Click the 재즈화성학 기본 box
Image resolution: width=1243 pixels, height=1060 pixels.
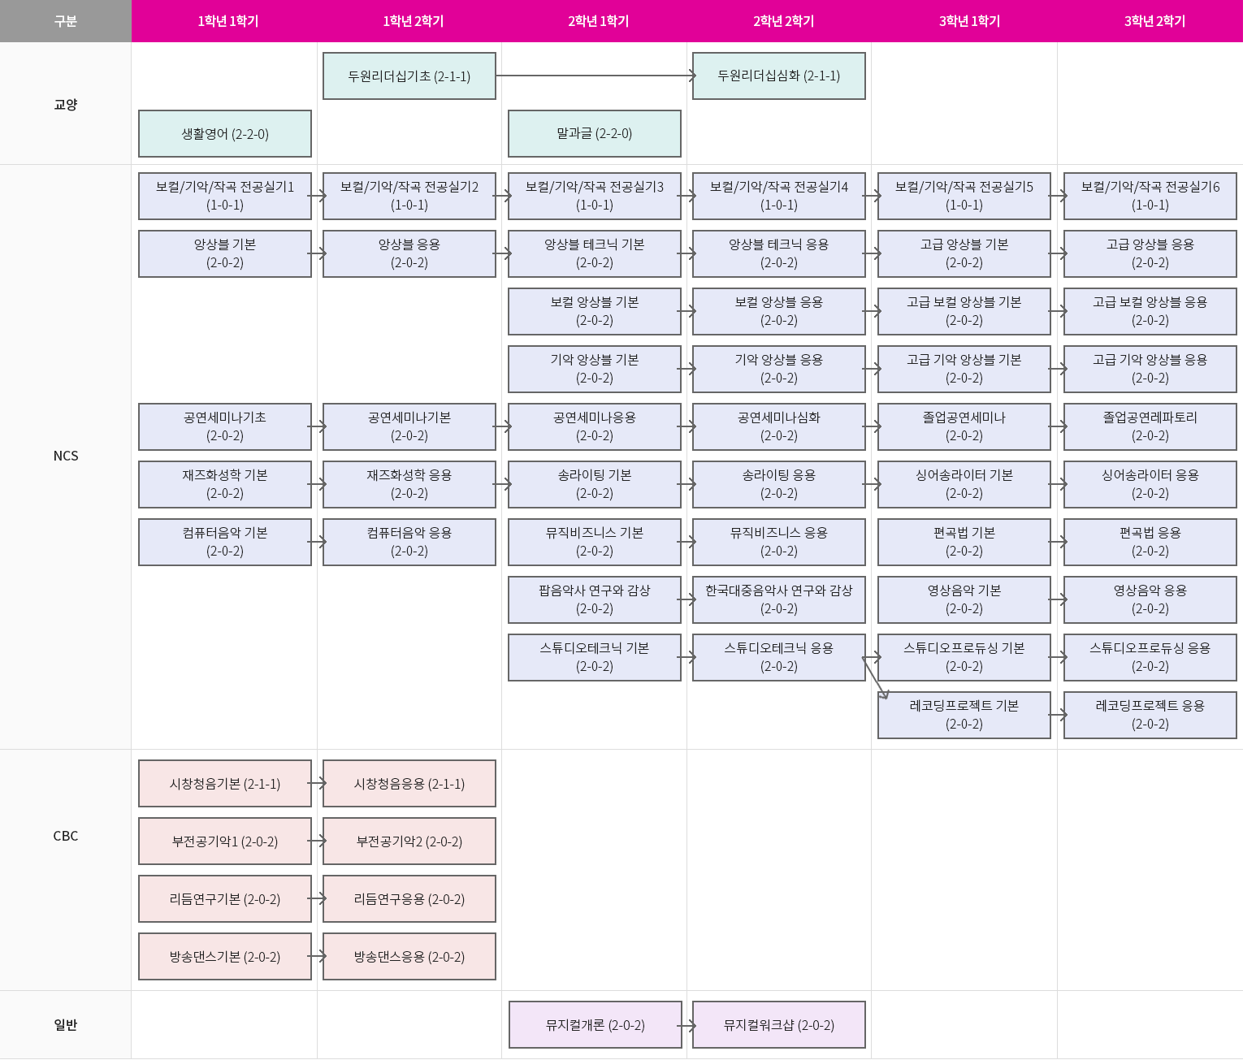coord(225,484)
